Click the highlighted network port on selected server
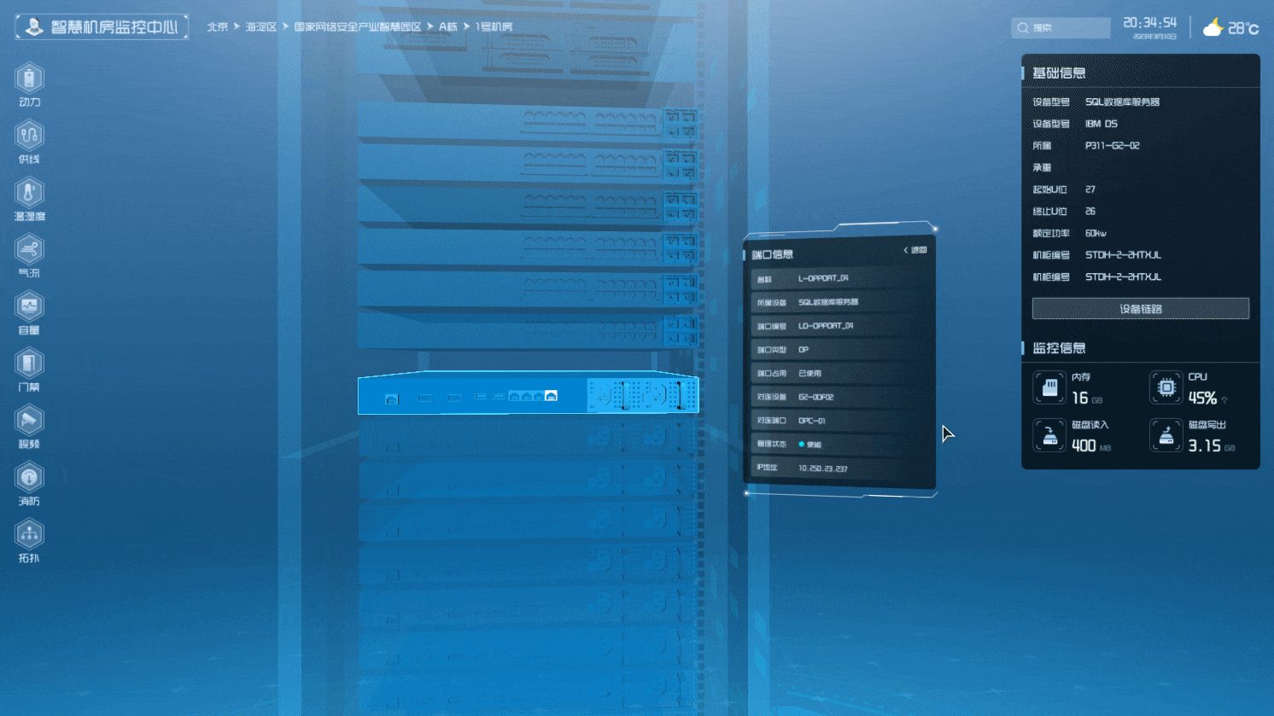Screen dimensions: 1274x716 [551, 396]
